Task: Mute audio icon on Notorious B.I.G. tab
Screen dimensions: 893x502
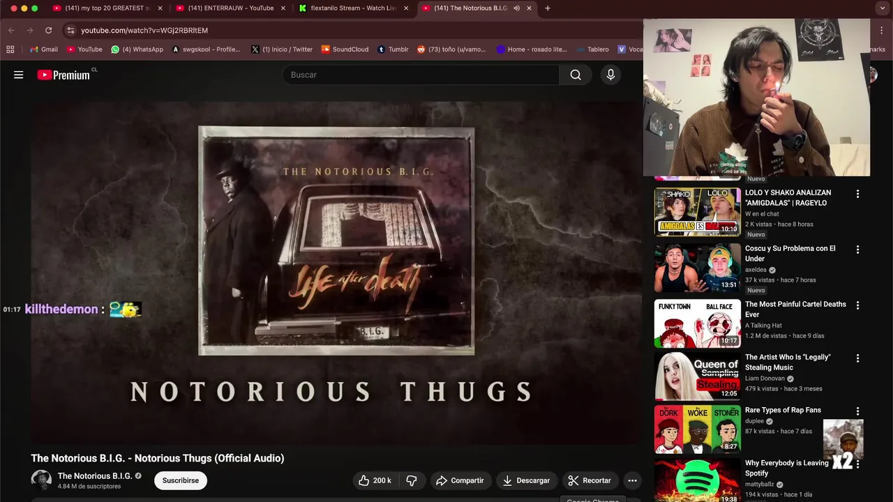Action: pos(516,8)
